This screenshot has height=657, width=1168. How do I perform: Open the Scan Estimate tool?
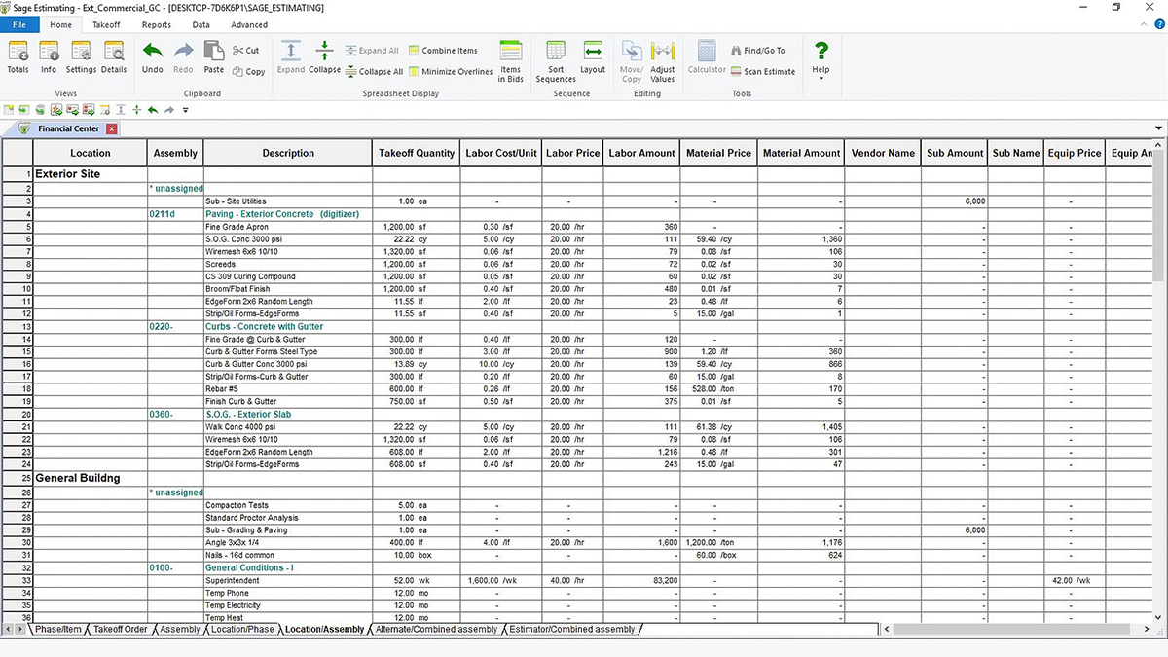point(761,72)
